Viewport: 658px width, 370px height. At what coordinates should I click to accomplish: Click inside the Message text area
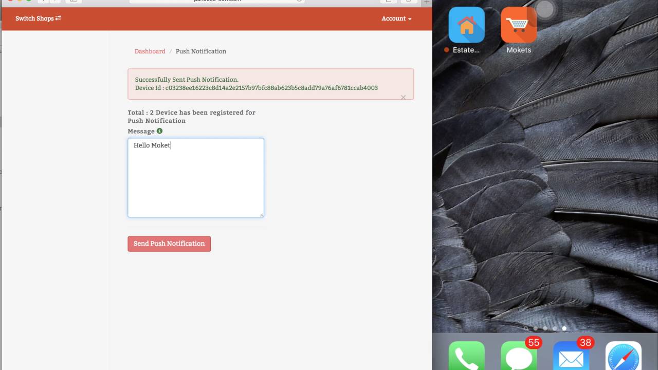[x=196, y=177]
